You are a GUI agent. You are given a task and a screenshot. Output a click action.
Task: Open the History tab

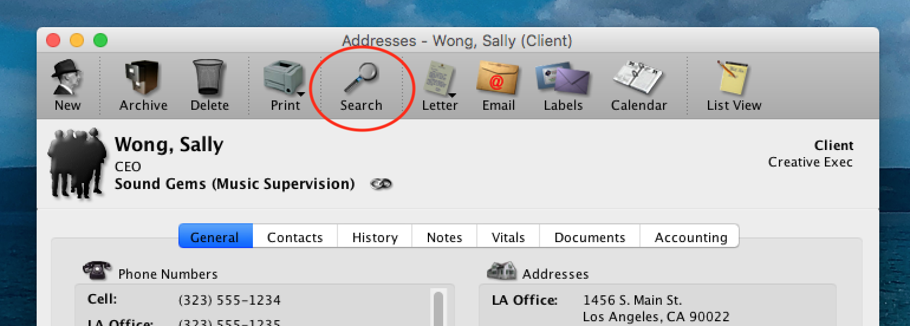375,237
